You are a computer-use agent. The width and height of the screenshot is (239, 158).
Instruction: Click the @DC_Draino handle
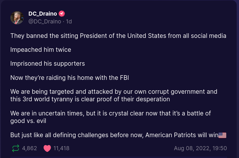[45, 21]
